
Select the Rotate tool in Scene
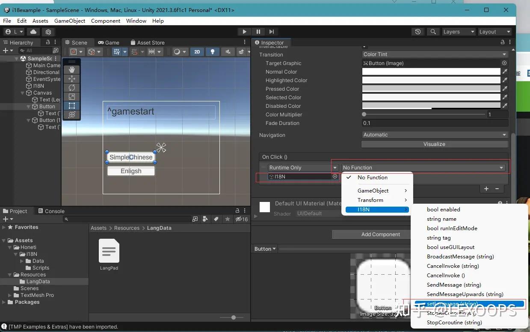(x=72, y=88)
